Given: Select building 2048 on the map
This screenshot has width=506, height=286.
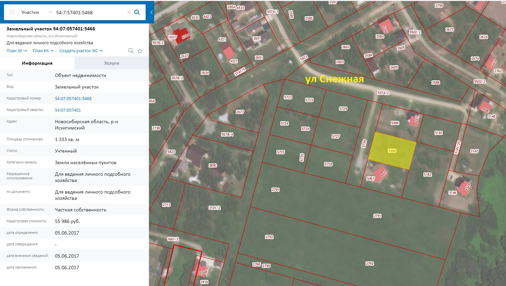Looking at the screenshot, I should coord(203,272).
